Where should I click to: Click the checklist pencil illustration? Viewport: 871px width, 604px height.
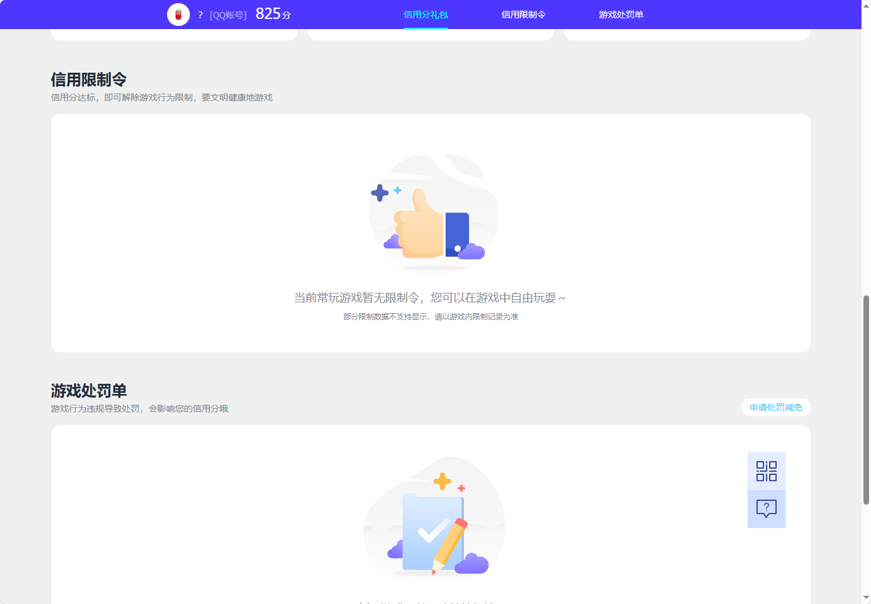coord(434,517)
